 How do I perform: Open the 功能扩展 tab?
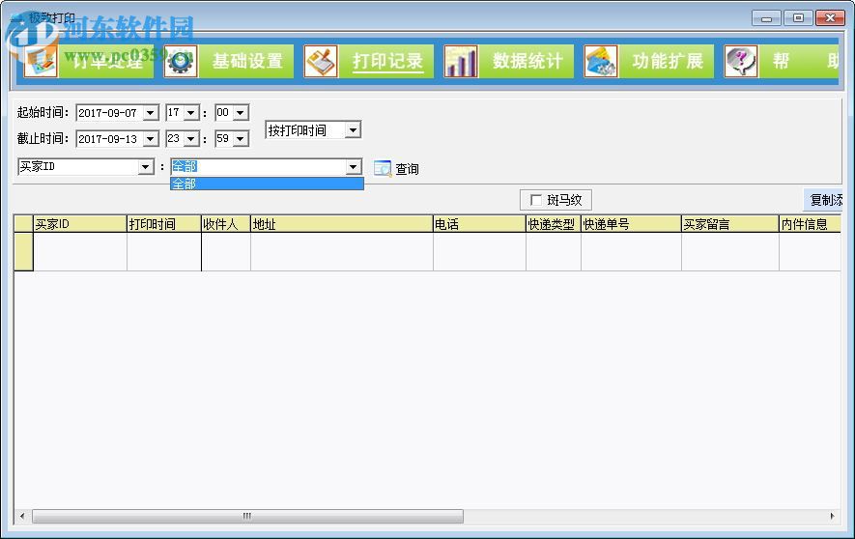tap(668, 61)
